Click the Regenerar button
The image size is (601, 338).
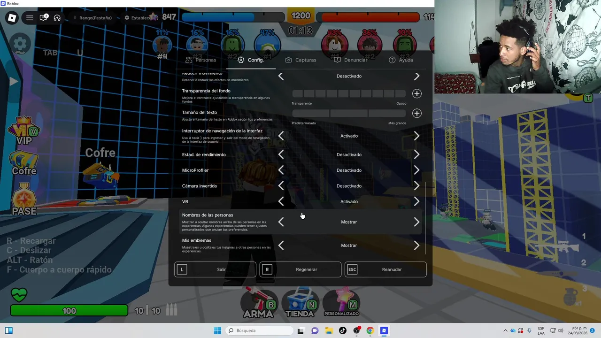click(x=300, y=269)
